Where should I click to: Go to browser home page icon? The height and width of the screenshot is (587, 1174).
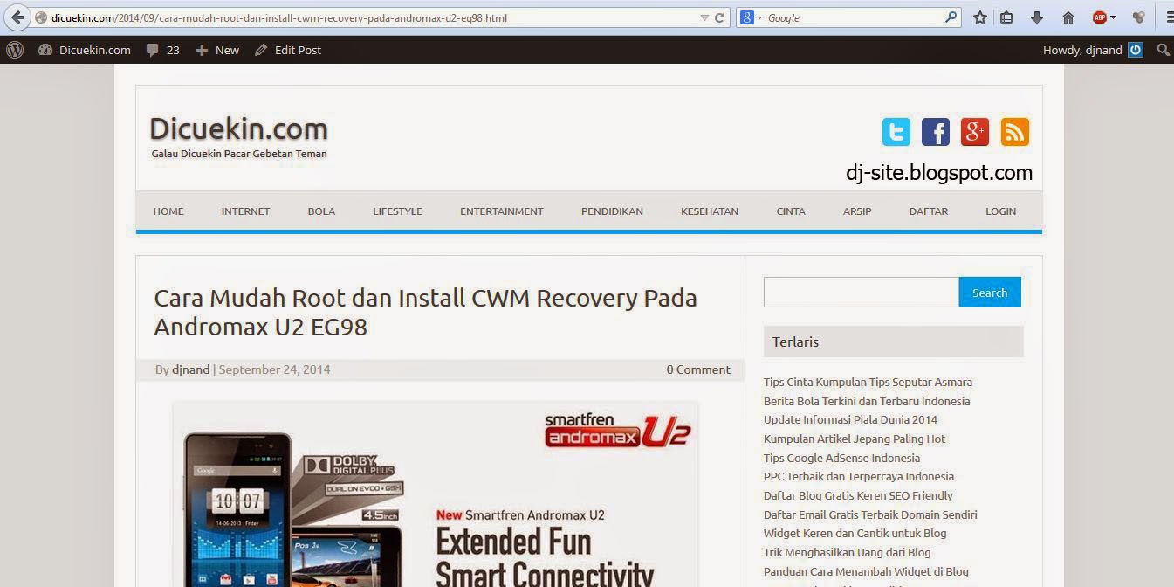click(1068, 17)
